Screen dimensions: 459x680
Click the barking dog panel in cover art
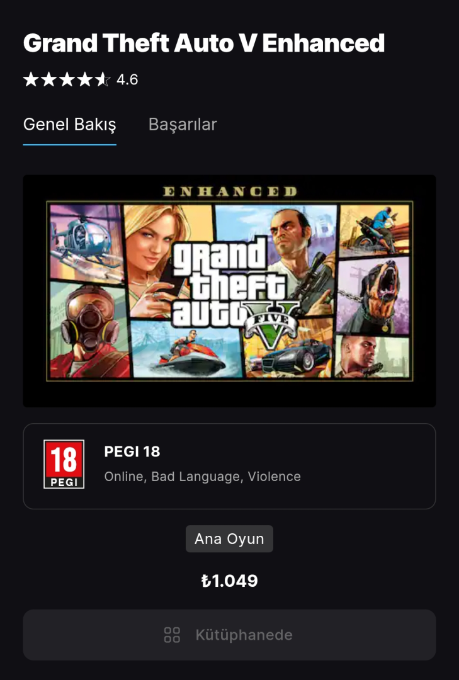click(373, 296)
